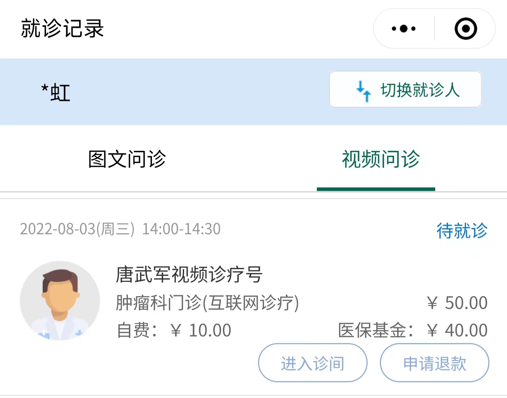Tap the 自费 ¥ 10.00 amount
This screenshot has width=507, height=398.
[174, 330]
